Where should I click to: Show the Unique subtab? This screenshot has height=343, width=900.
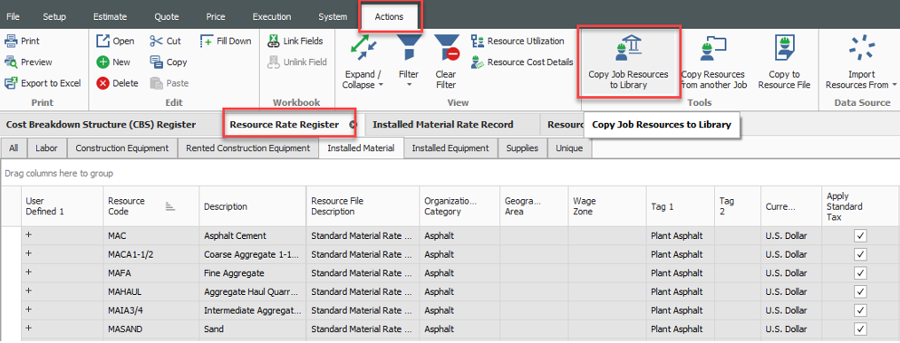point(569,148)
